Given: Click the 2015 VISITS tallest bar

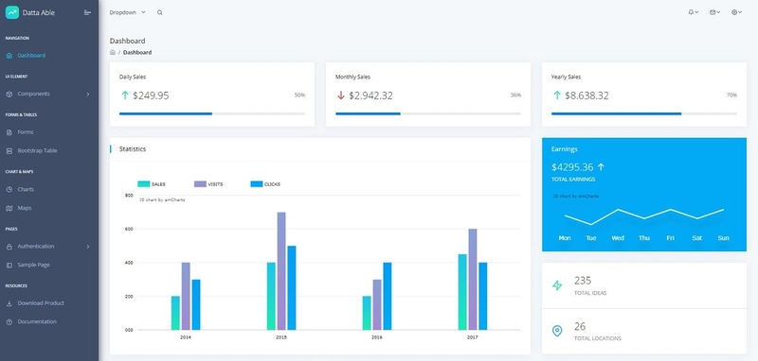Looking at the screenshot, I should [x=281, y=271].
